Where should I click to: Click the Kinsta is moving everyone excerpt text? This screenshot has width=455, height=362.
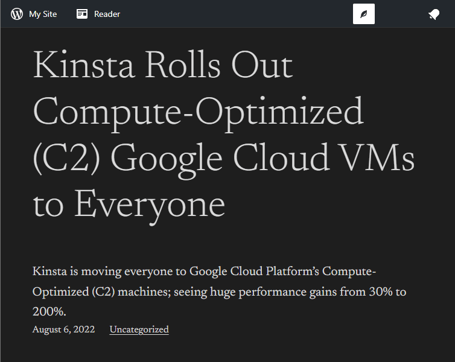[x=219, y=291]
